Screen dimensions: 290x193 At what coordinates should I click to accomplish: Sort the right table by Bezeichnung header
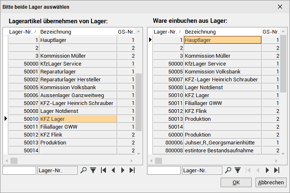223,32
